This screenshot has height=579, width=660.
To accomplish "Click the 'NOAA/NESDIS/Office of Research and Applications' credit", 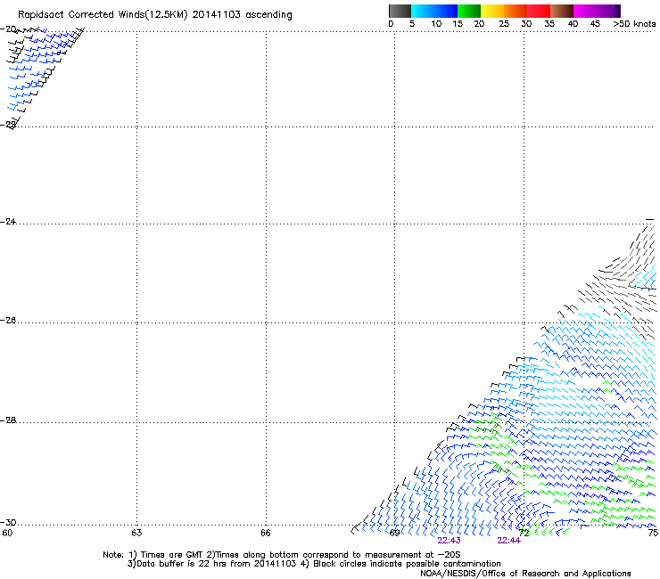I will [525, 573].
